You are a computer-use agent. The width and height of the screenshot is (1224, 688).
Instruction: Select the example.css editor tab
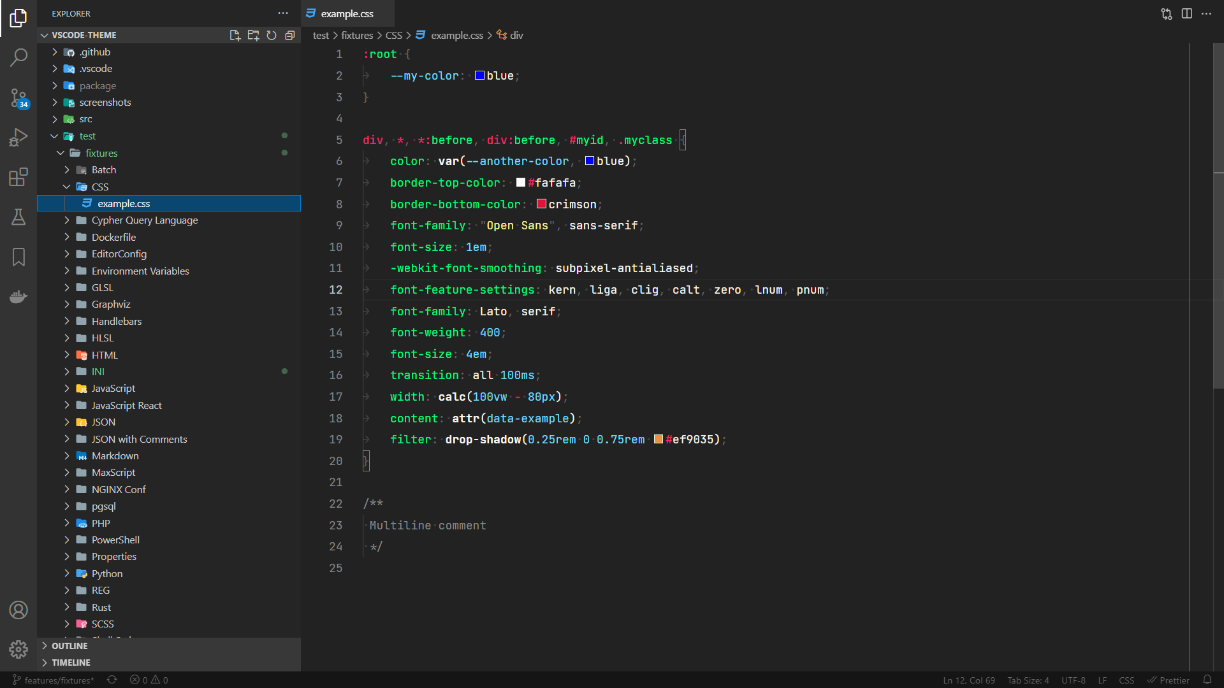click(x=347, y=13)
